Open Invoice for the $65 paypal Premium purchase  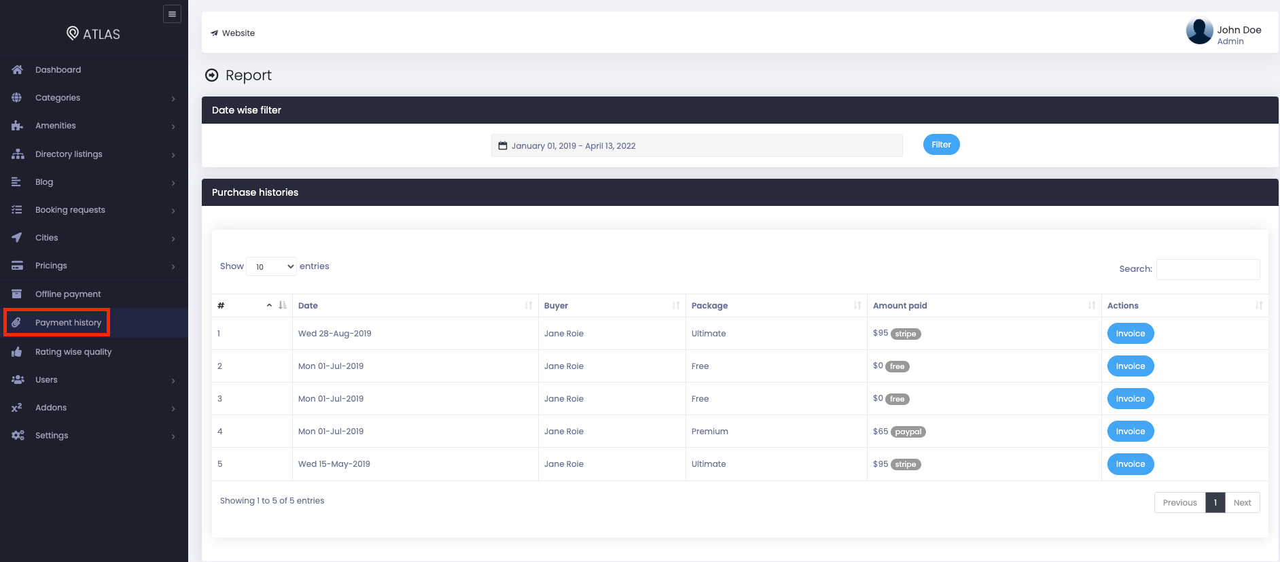pyautogui.click(x=1131, y=431)
